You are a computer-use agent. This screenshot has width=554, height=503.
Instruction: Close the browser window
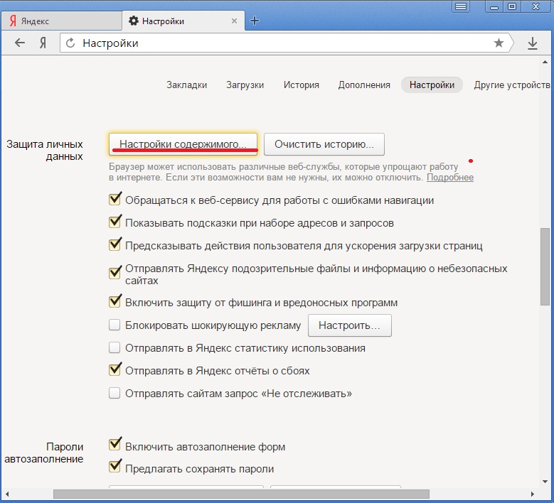536,6
